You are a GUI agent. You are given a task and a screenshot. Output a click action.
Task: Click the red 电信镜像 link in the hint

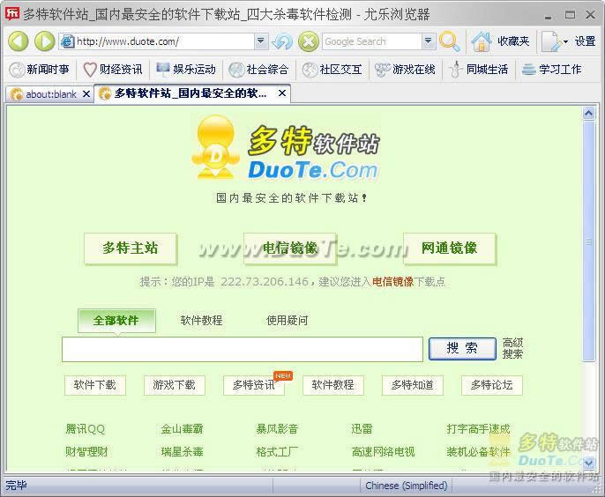(392, 281)
